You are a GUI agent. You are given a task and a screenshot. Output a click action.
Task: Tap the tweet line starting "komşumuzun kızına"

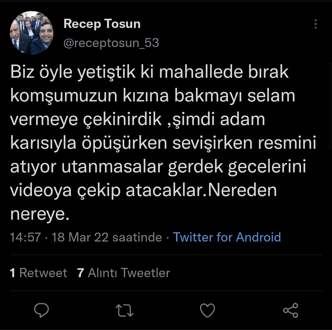(152, 96)
